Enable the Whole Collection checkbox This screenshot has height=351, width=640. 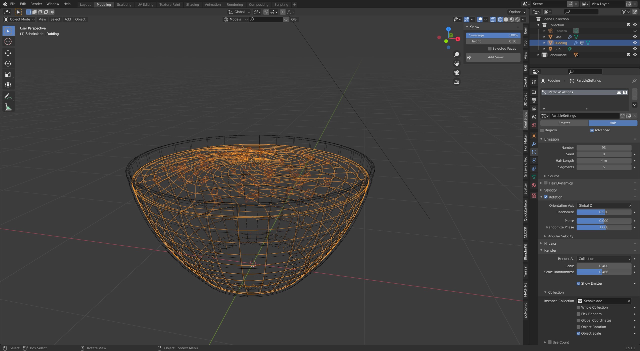point(578,308)
